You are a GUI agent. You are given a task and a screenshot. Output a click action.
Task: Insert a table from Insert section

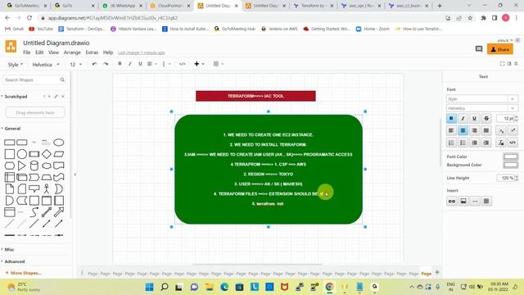click(x=486, y=201)
